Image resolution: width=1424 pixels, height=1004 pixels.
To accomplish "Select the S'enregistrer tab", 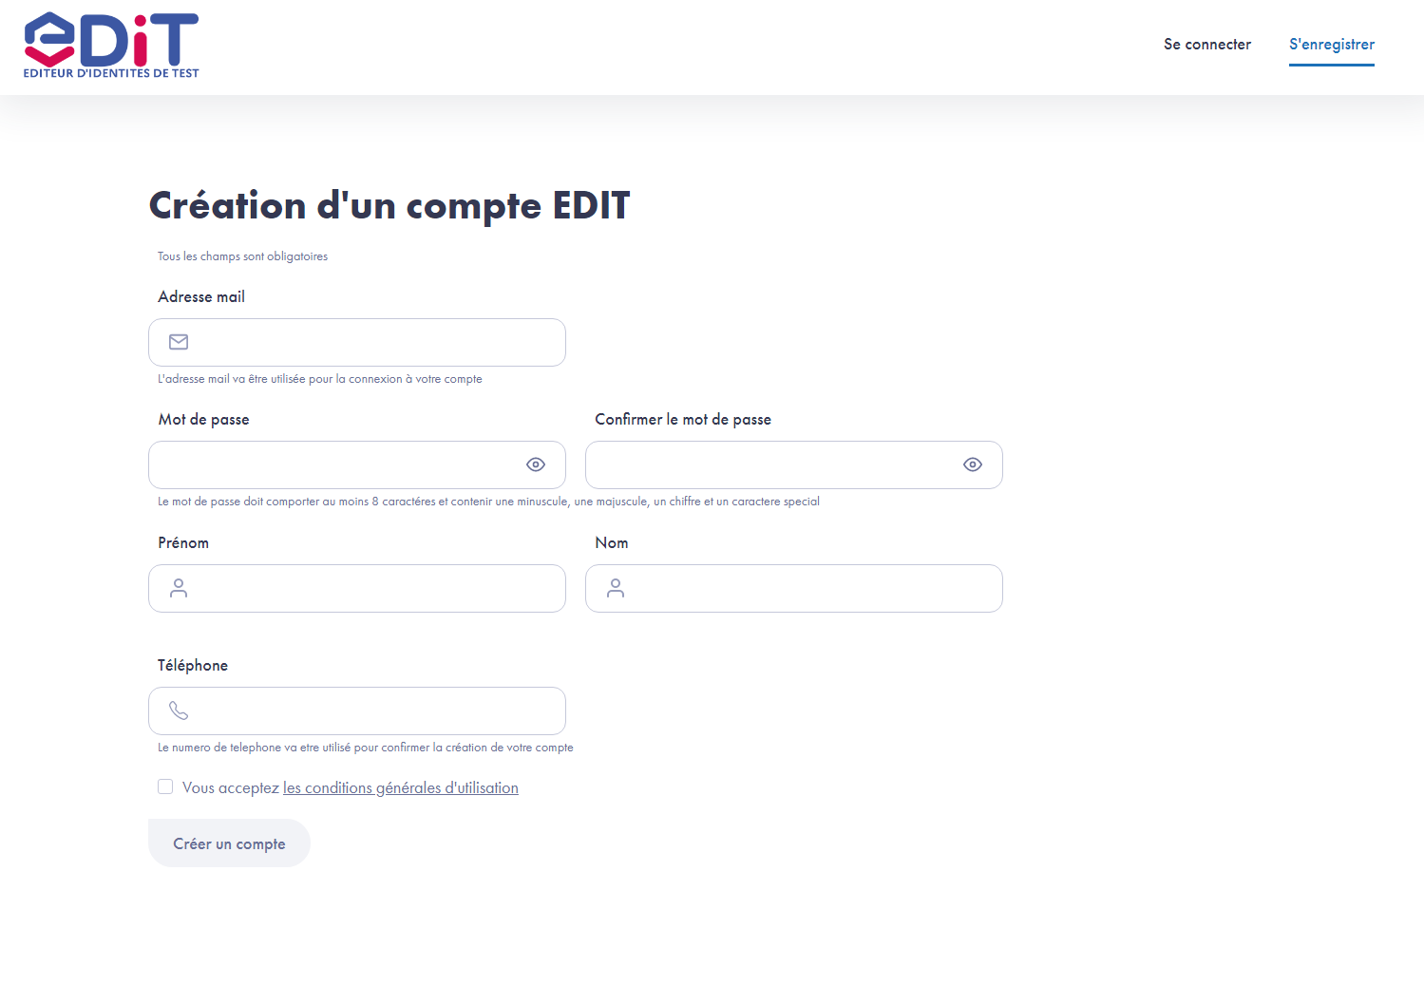I will [1331, 44].
